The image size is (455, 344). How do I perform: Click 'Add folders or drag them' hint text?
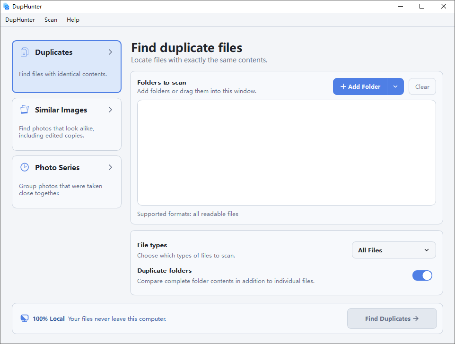(197, 91)
